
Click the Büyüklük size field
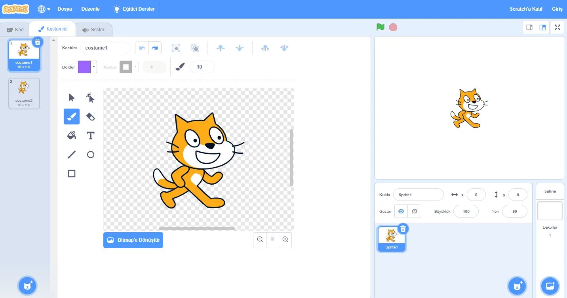pyautogui.click(x=466, y=211)
